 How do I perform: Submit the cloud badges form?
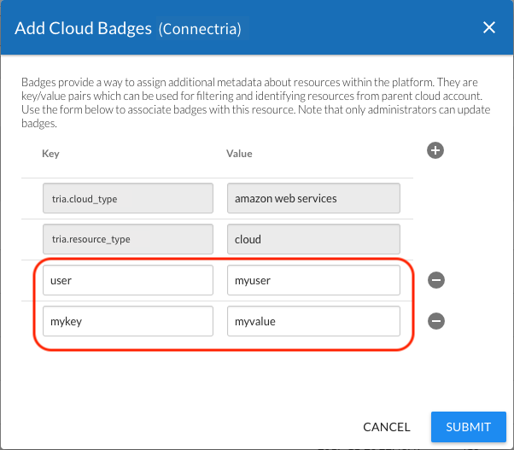coord(469,427)
